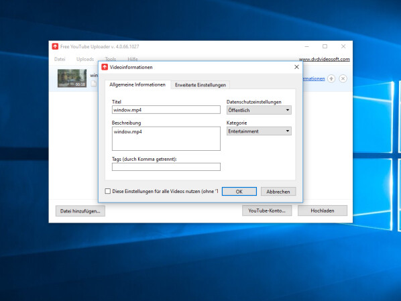Click the Abbrechen button
This screenshot has width=401, height=301.
[x=278, y=192]
